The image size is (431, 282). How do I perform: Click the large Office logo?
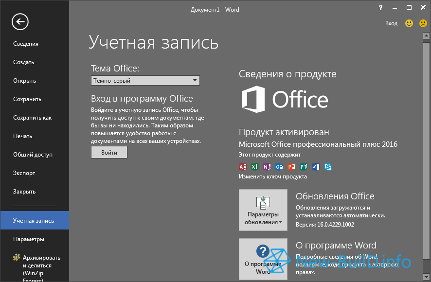pyautogui.click(x=285, y=99)
